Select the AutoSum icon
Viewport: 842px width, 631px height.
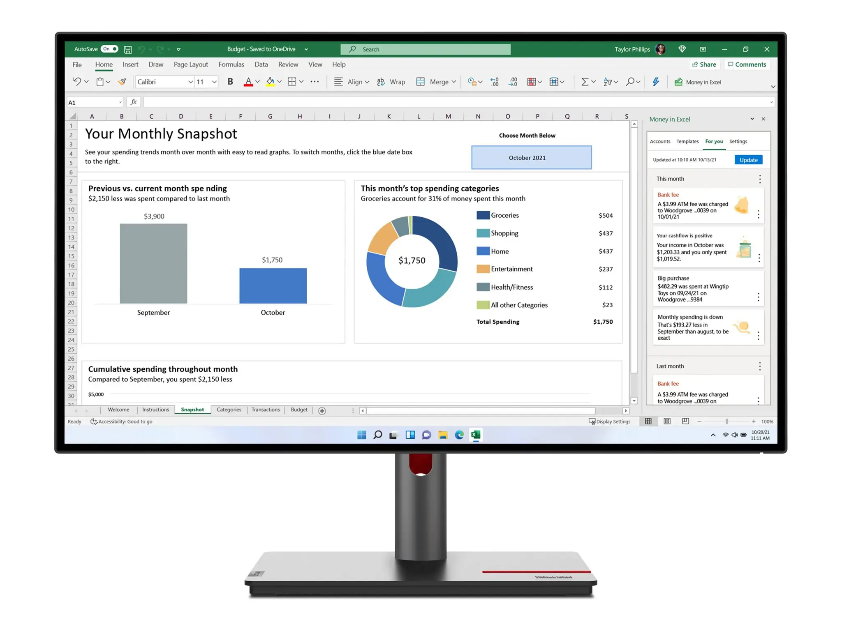(x=585, y=82)
